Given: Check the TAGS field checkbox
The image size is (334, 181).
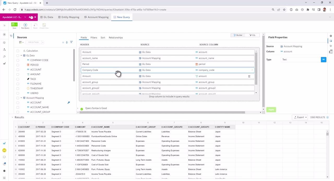Looking at the screenshot, I should (18, 79).
